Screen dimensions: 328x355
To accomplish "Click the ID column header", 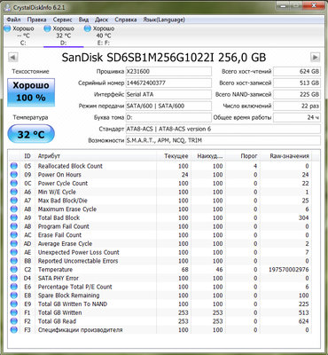I will (x=27, y=156).
